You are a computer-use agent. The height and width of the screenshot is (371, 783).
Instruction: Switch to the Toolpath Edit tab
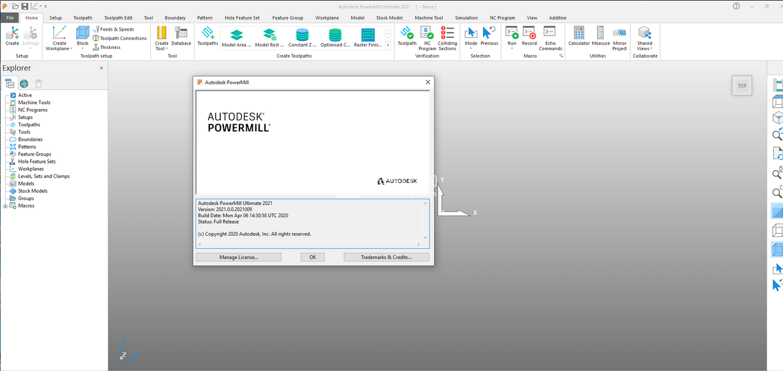click(x=118, y=18)
